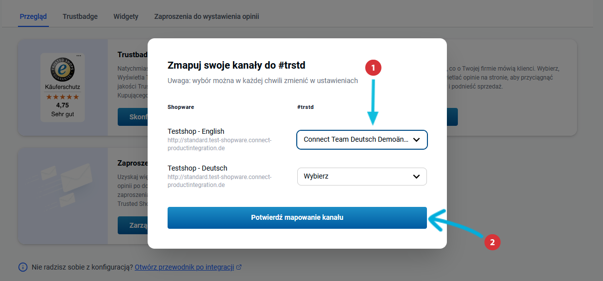
Task: Open the Trustbadge tab
Action: pyautogui.click(x=80, y=16)
